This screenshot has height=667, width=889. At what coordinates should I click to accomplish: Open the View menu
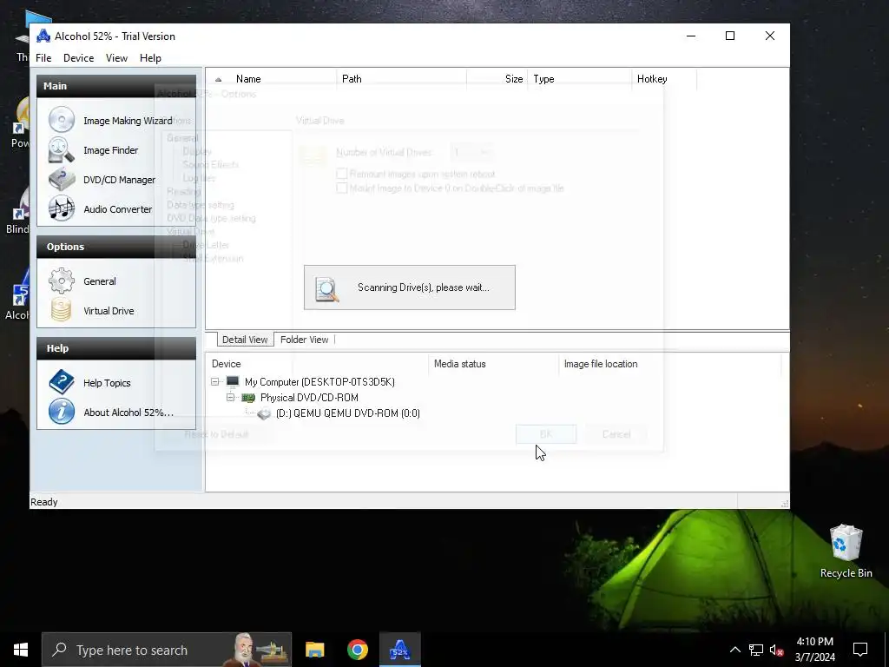[117, 58]
